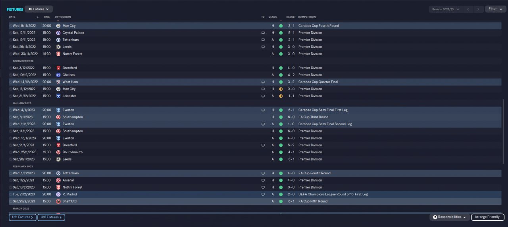This screenshot has width=508, height=227.
Task: Click TV icon on West Ham fixture row
Action: 263,82
